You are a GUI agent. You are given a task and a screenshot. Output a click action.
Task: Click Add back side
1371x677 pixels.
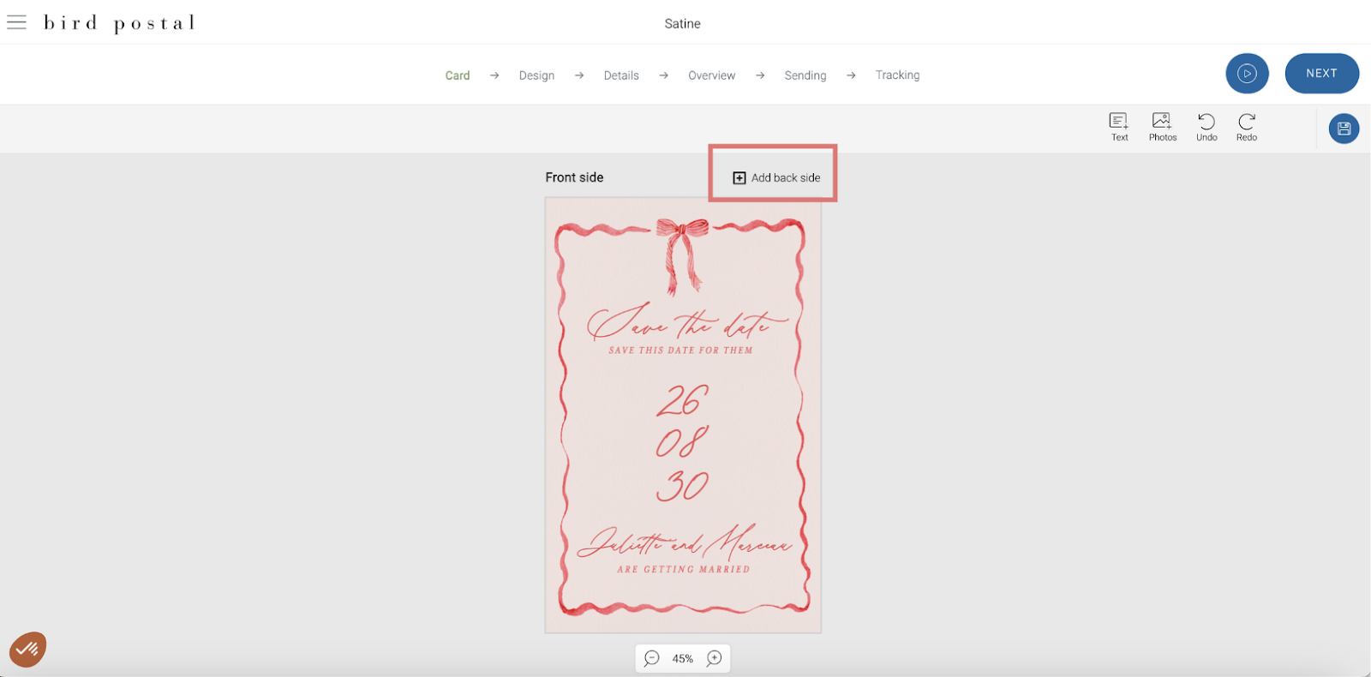[x=776, y=177]
